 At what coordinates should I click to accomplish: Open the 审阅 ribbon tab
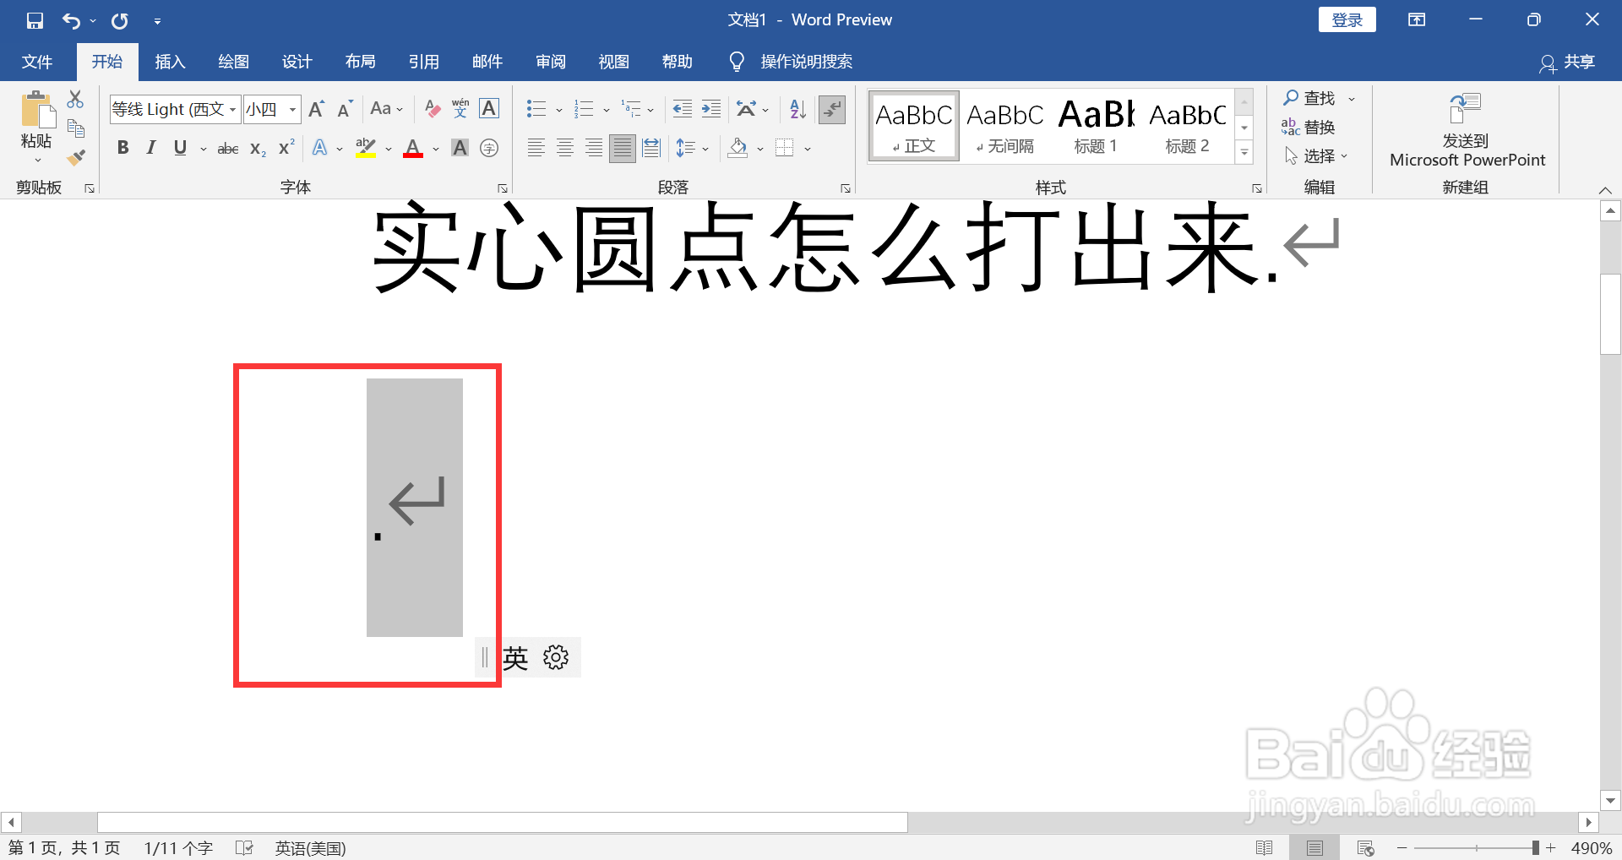pyautogui.click(x=550, y=61)
